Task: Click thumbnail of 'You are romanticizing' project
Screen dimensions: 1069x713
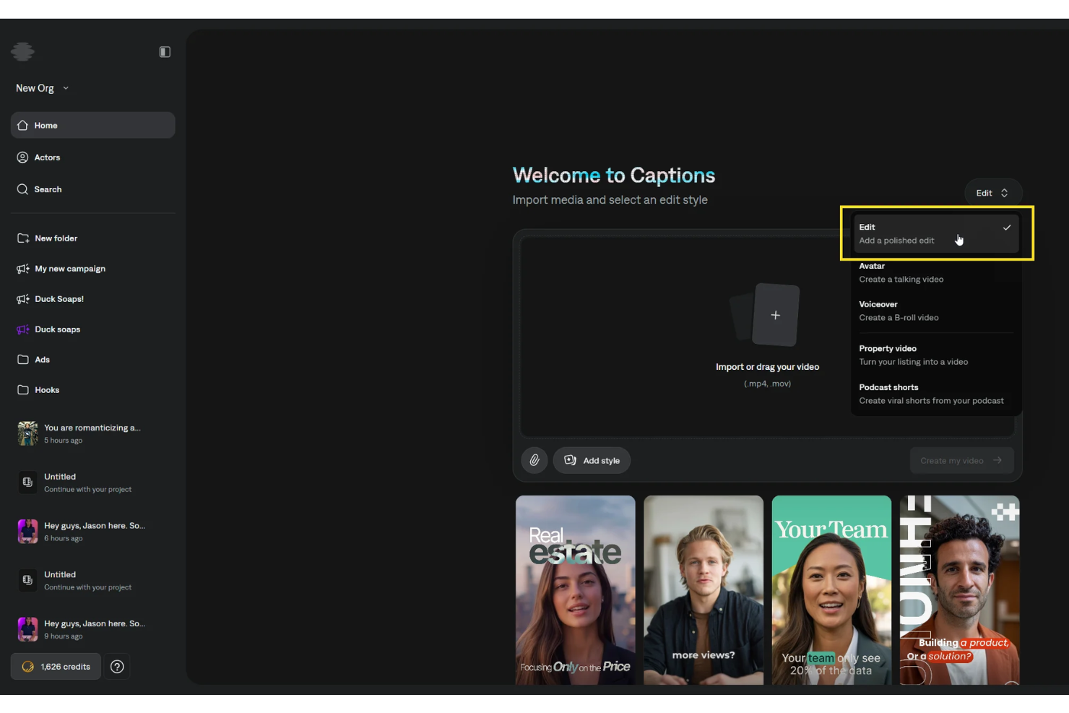Action: coord(27,433)
